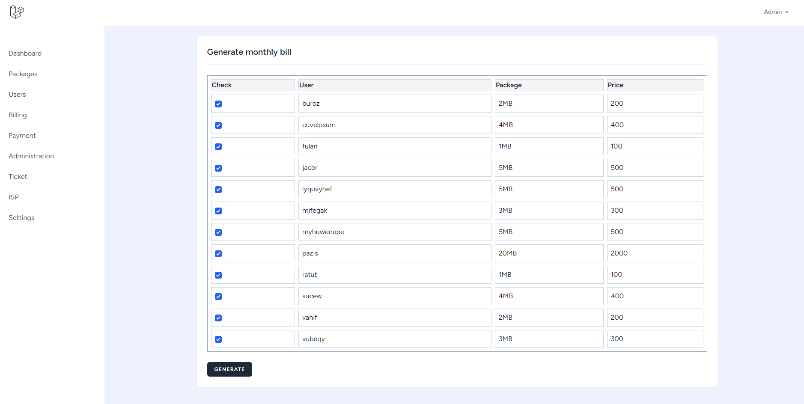Open the Settings page
The image size is (804, 404).
click(x=21, y=217)
